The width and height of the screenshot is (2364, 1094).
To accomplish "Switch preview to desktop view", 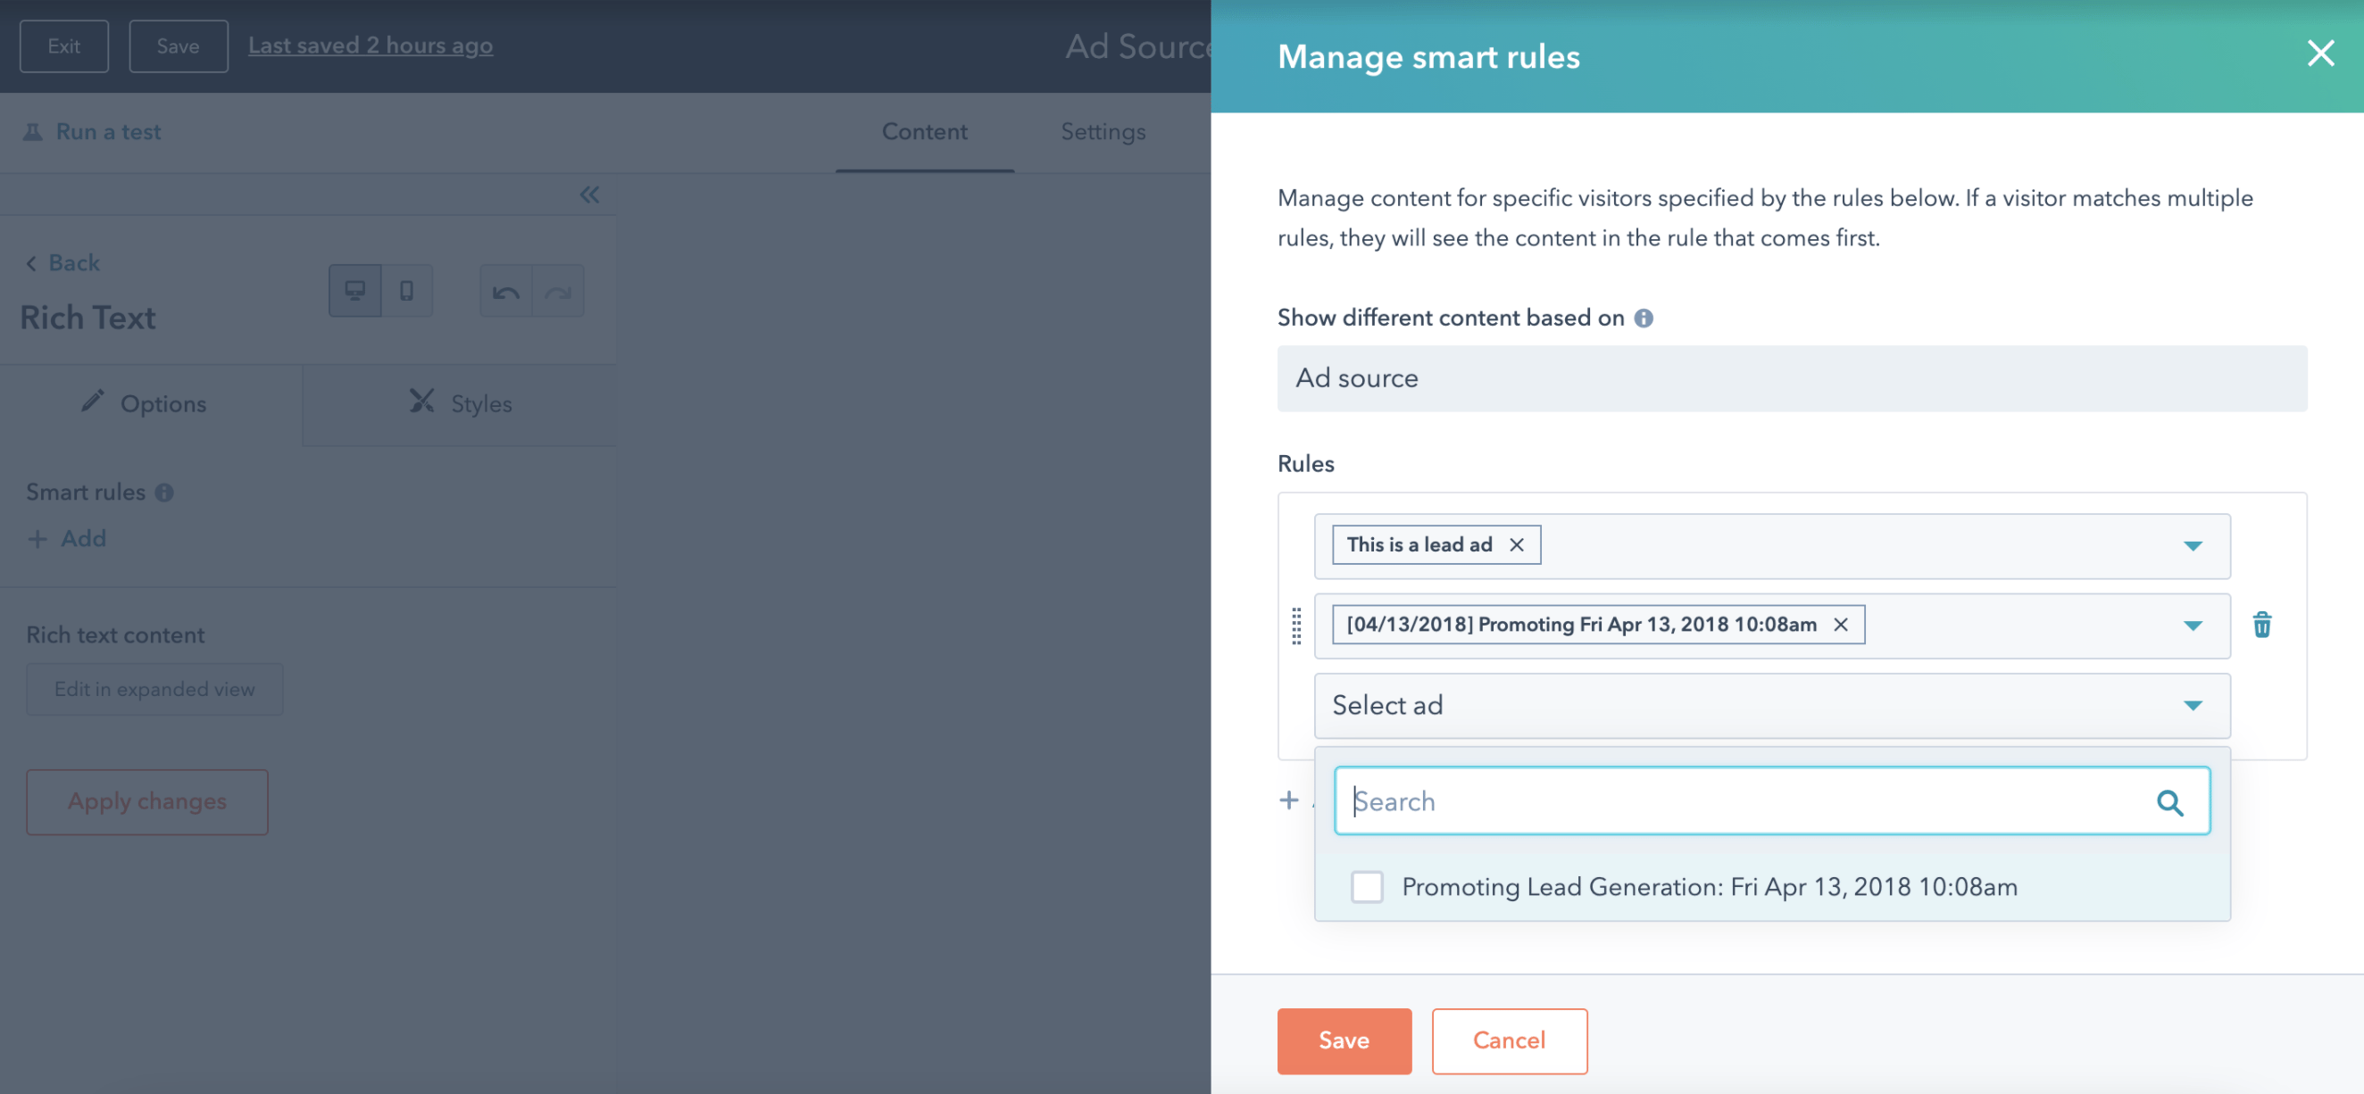I will point(355,290).
